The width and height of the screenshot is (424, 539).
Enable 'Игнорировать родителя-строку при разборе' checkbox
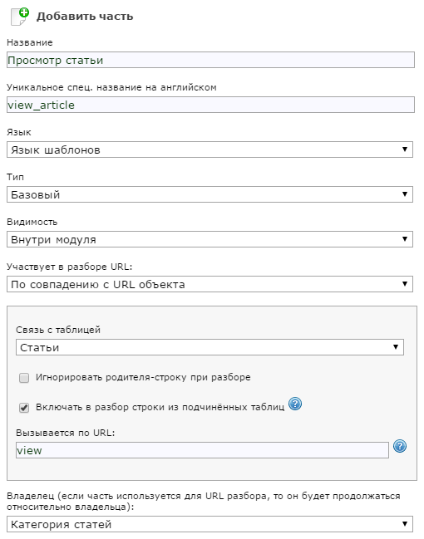click(24, 378)
